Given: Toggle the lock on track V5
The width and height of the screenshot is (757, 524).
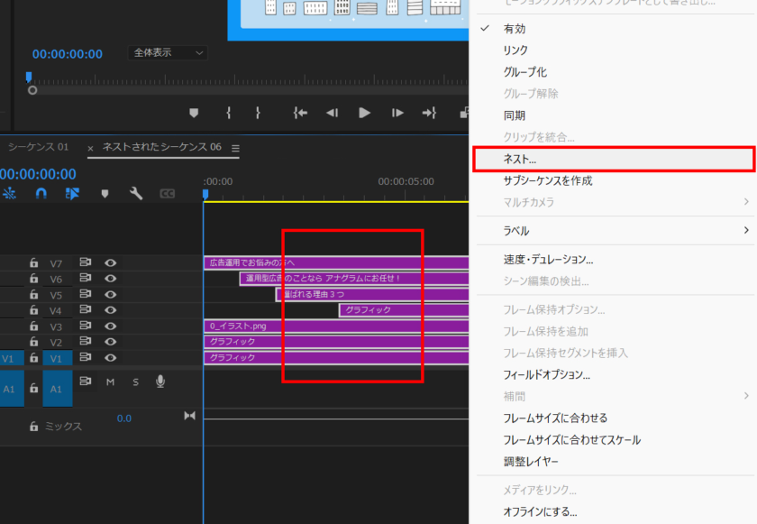Looking at the screenshot, I should tap(33, 296).
